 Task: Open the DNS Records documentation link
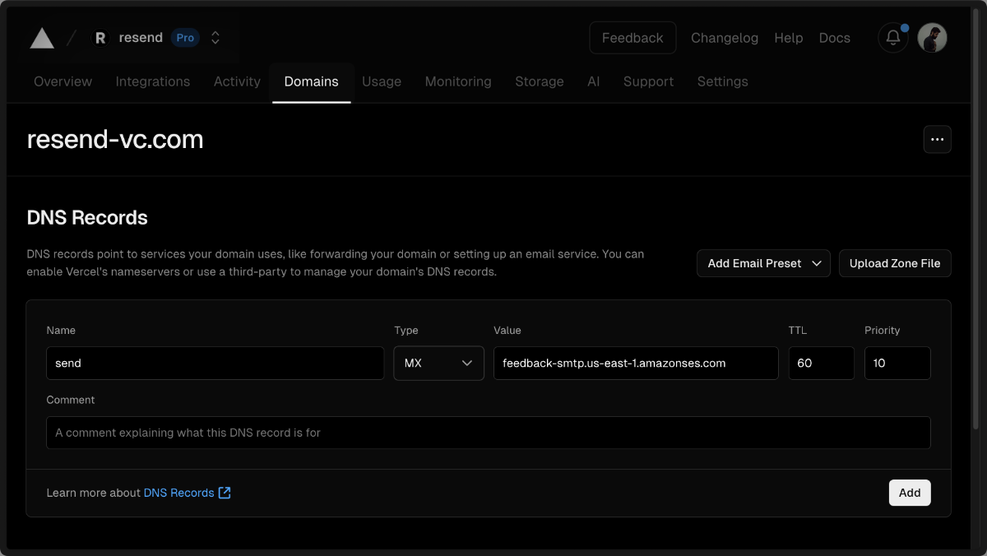coord(187,493)
